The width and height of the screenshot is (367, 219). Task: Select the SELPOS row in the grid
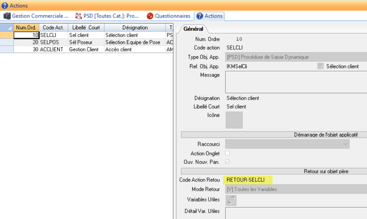pyautogui.click(x=54, y=42)
